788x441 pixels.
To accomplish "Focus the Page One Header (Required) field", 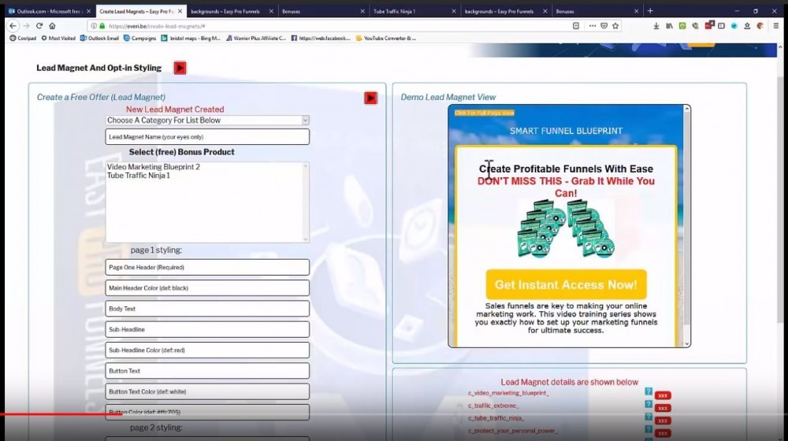I will (x=207, y=267).
